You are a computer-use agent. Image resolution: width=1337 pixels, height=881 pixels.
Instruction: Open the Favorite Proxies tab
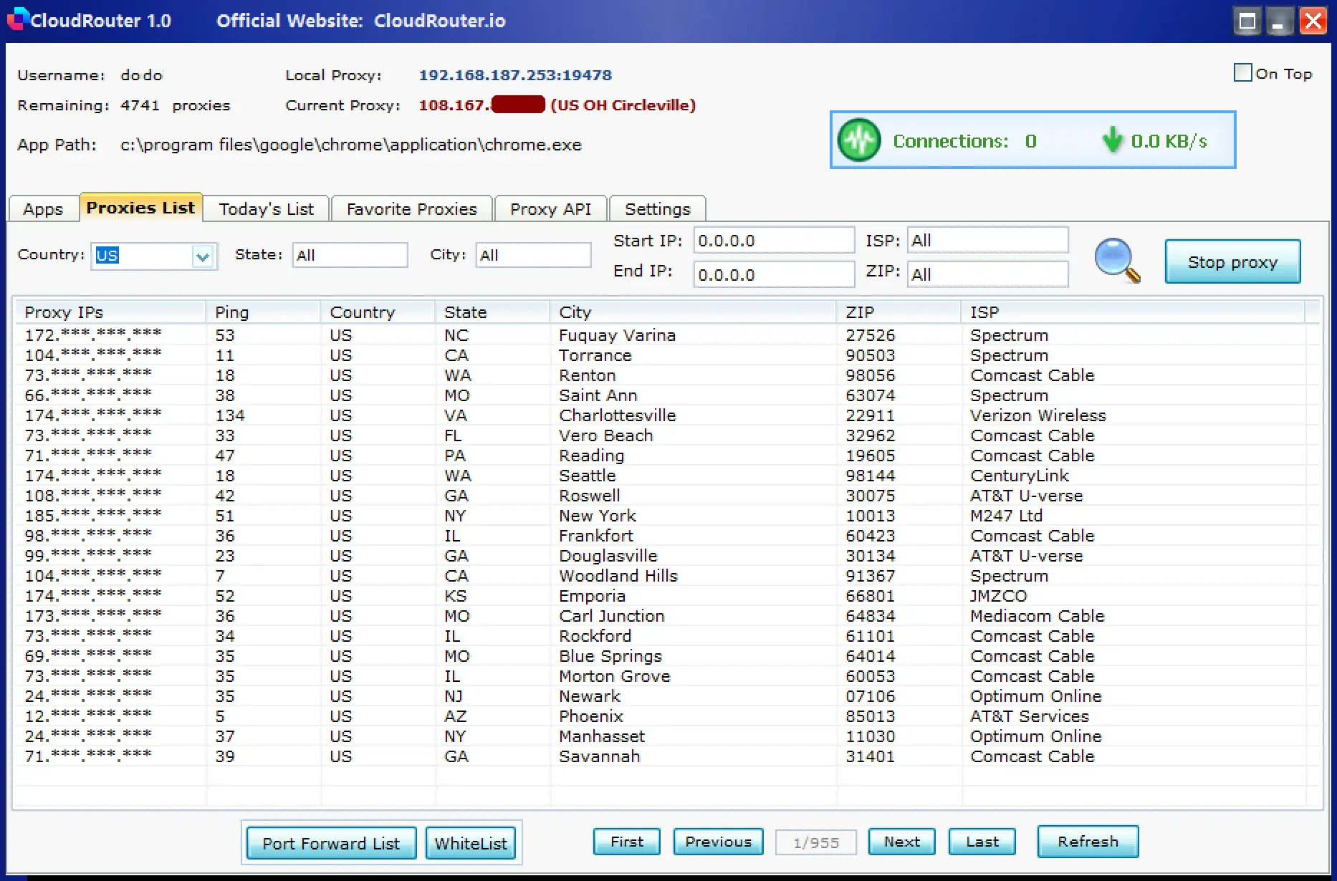point(411,209)
